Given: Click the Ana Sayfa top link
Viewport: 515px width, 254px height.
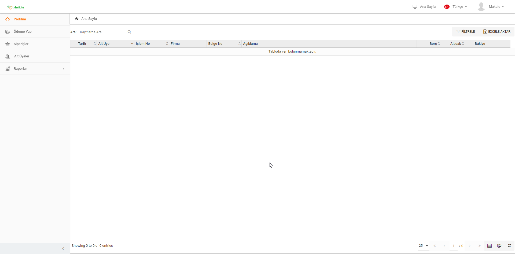Looking at the screenshot, I should (428, 7).
